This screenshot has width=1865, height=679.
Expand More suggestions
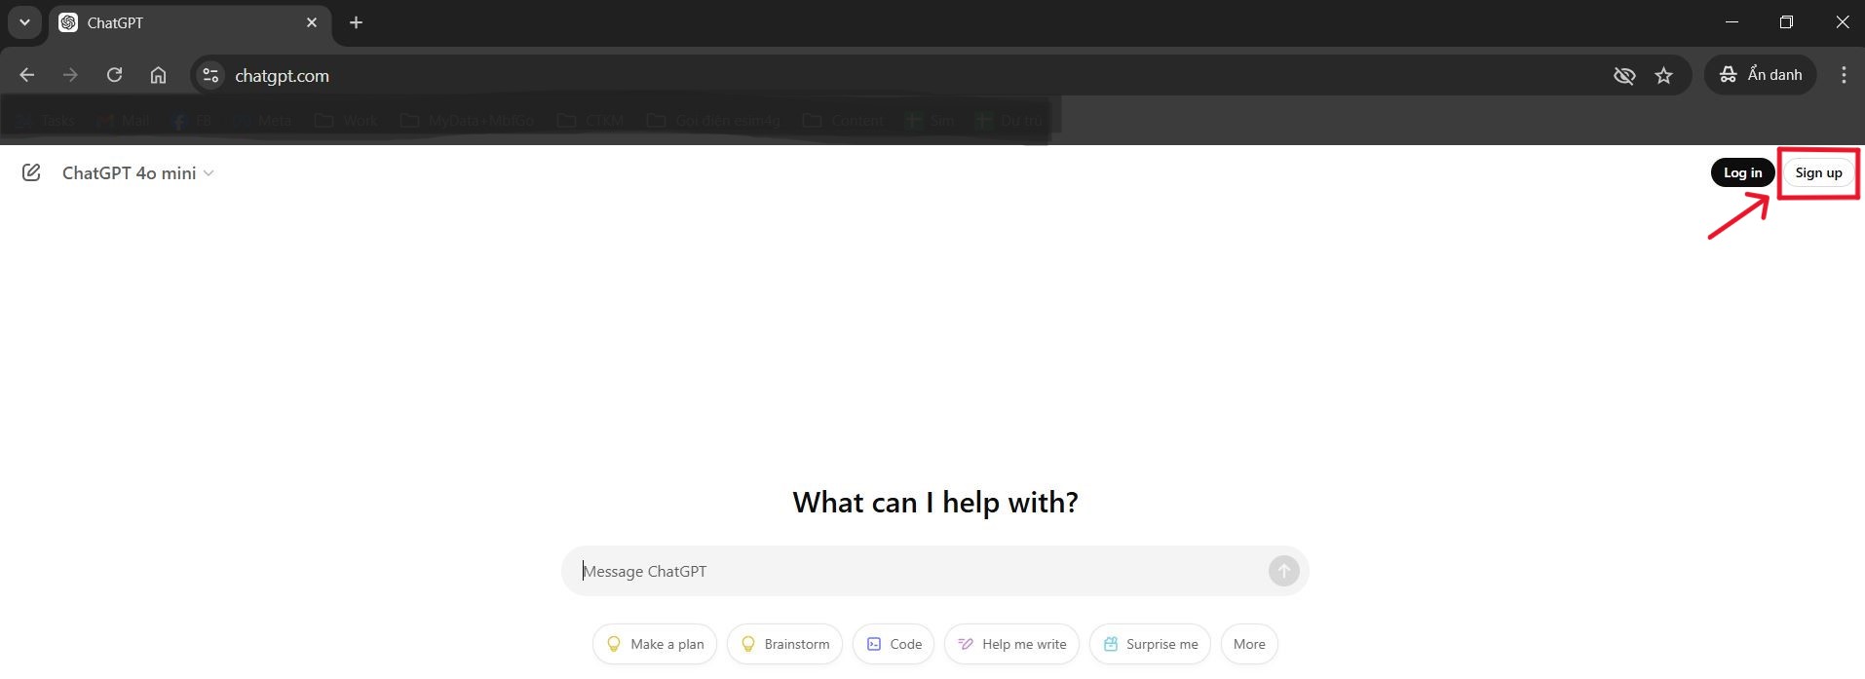[x=1249, y=644]
